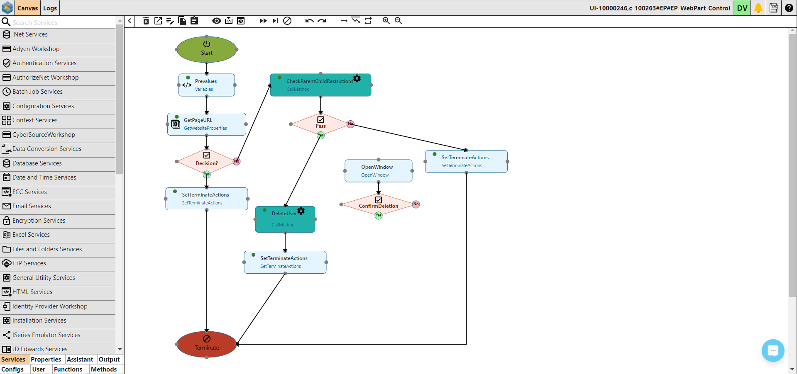Select the Prevalues Variables node

[207, 85]
